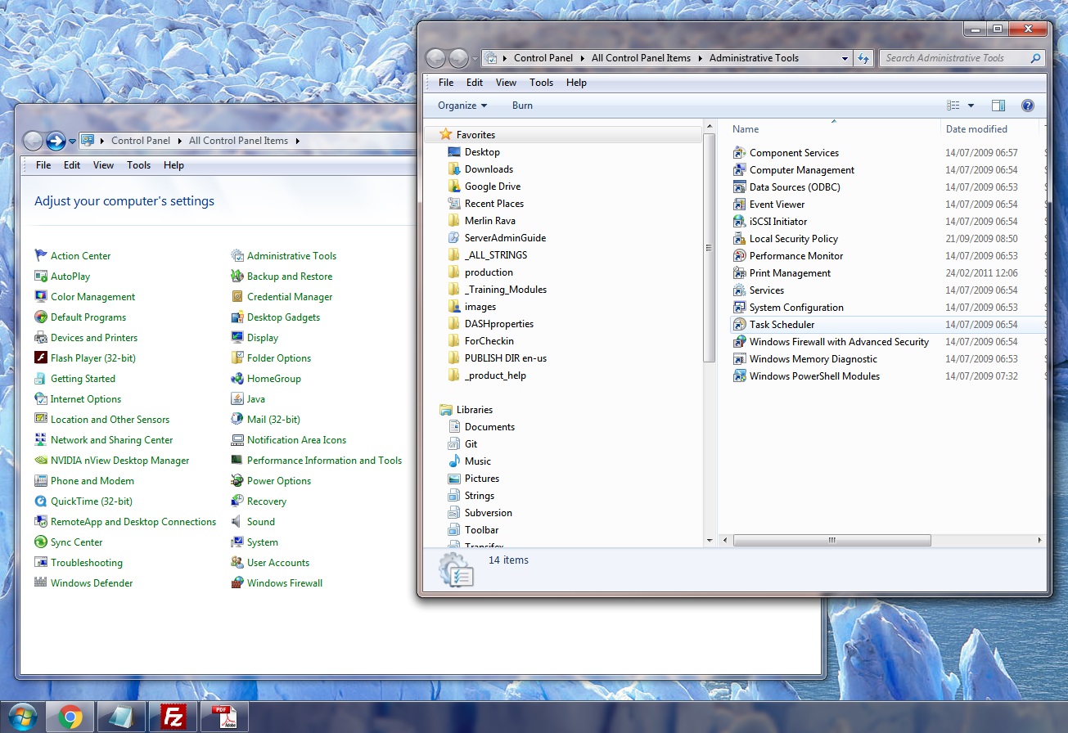This screenshot has height=733, width=1068.
Task: Click the Back button in Administrative Tools window
Action: tap(436, 58)
